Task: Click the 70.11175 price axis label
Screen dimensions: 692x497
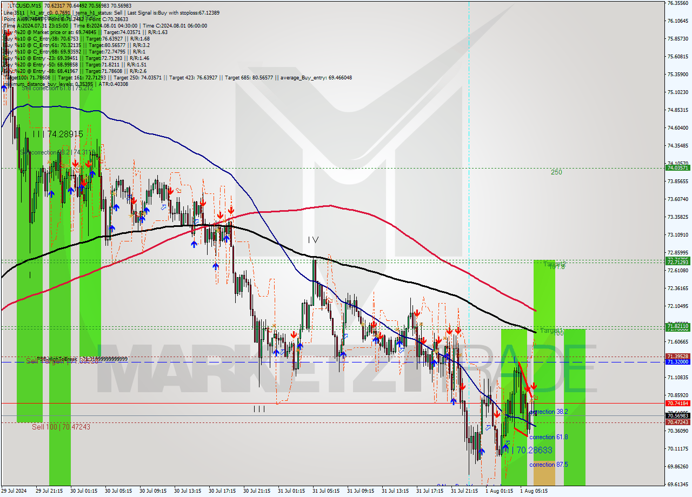Action: click(x=677, y=448)
